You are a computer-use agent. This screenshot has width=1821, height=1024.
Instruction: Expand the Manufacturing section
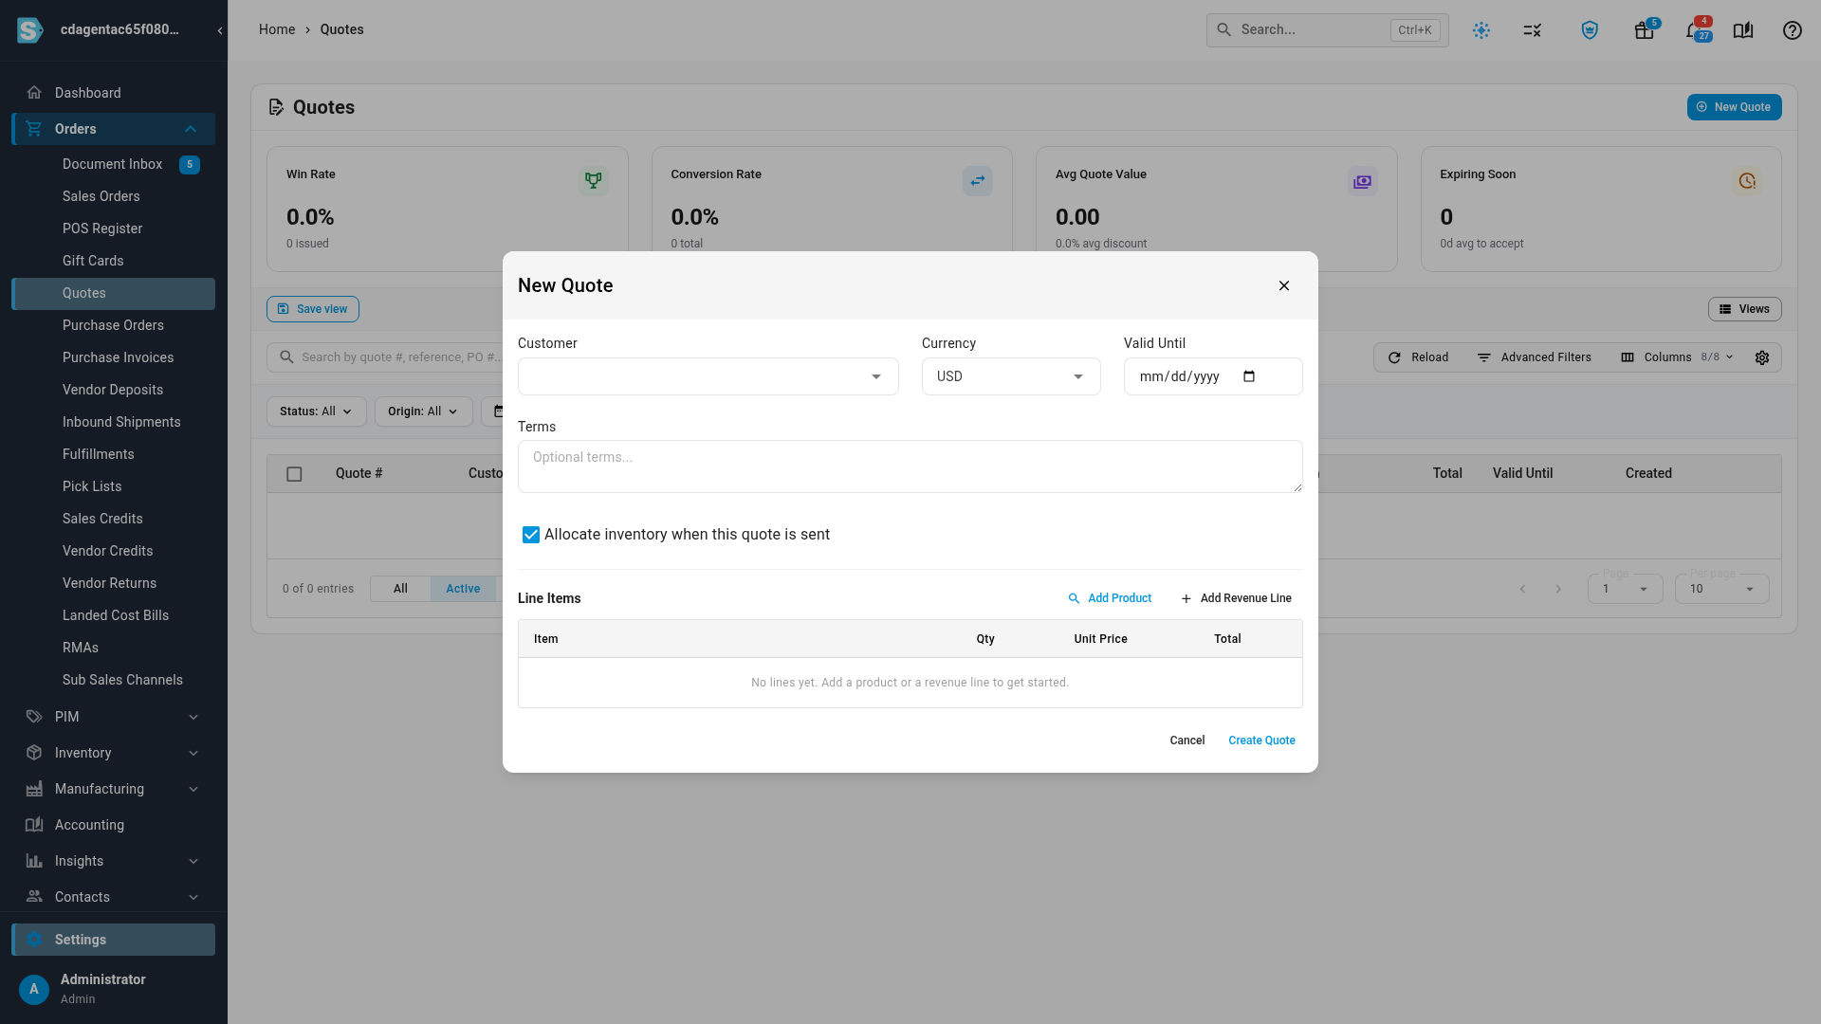(114, 789)
